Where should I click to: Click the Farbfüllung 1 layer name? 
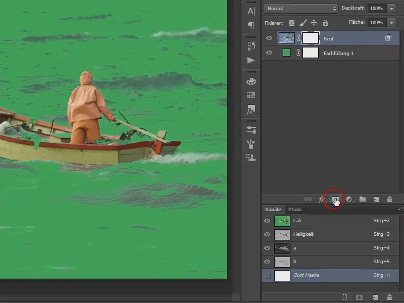[338, 54]
